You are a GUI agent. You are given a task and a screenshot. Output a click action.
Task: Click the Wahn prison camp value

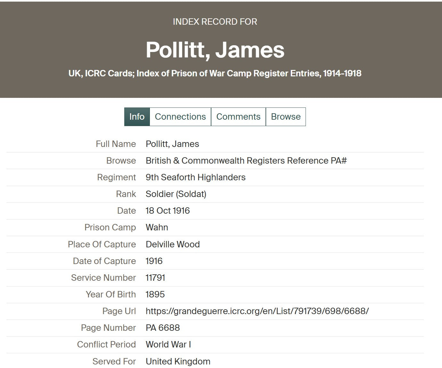click(x=157, y=227)
